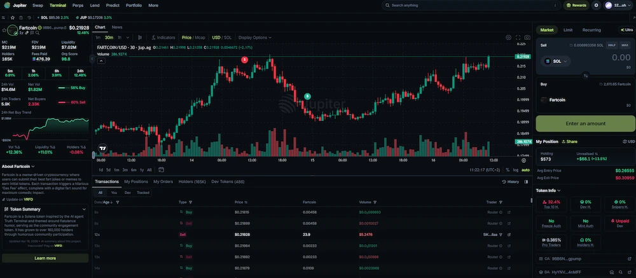Open the SOL token selector dropdown

pyautogui.click(x=555, y=61)
